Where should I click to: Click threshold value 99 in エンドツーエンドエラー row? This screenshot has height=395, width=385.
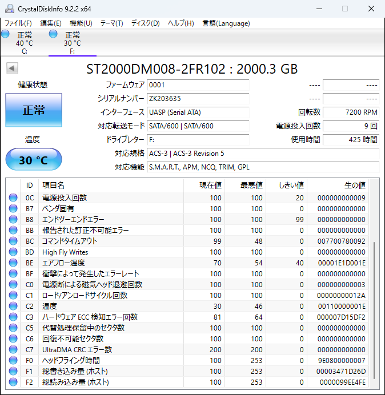[299, 219]
